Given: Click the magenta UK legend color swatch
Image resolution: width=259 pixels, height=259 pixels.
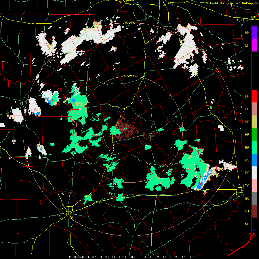Looking at the screenshot, I should (254, 45).
